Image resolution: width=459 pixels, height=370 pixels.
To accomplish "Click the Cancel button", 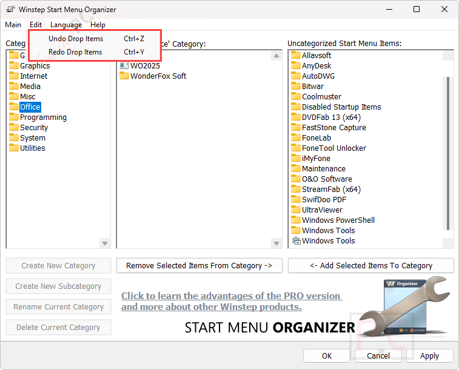I will 378,355.
